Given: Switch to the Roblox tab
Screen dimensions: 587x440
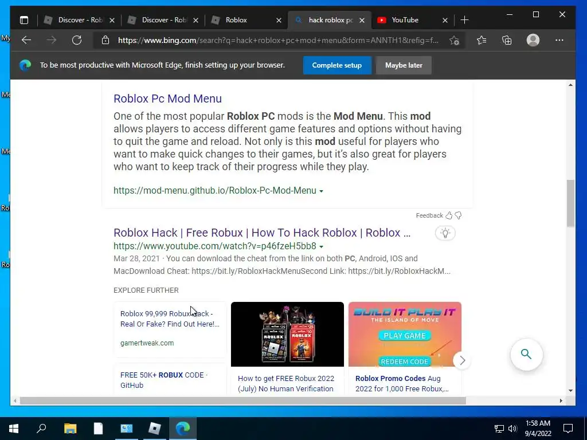Looking at the screenshot, I should [x=245, y=20].
